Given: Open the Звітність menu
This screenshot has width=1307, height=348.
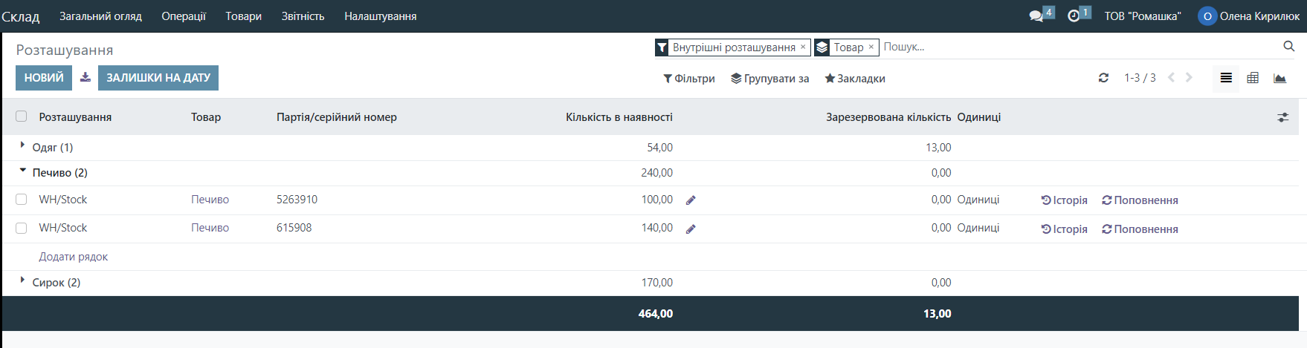Looking at the screenshot, I should pyautogui.click(x=303, y=16).
